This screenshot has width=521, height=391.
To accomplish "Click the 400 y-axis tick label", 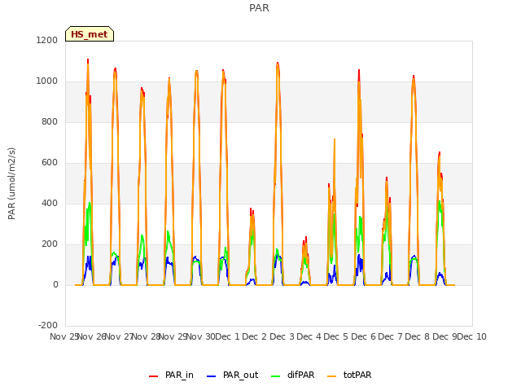I will (50, 203).
